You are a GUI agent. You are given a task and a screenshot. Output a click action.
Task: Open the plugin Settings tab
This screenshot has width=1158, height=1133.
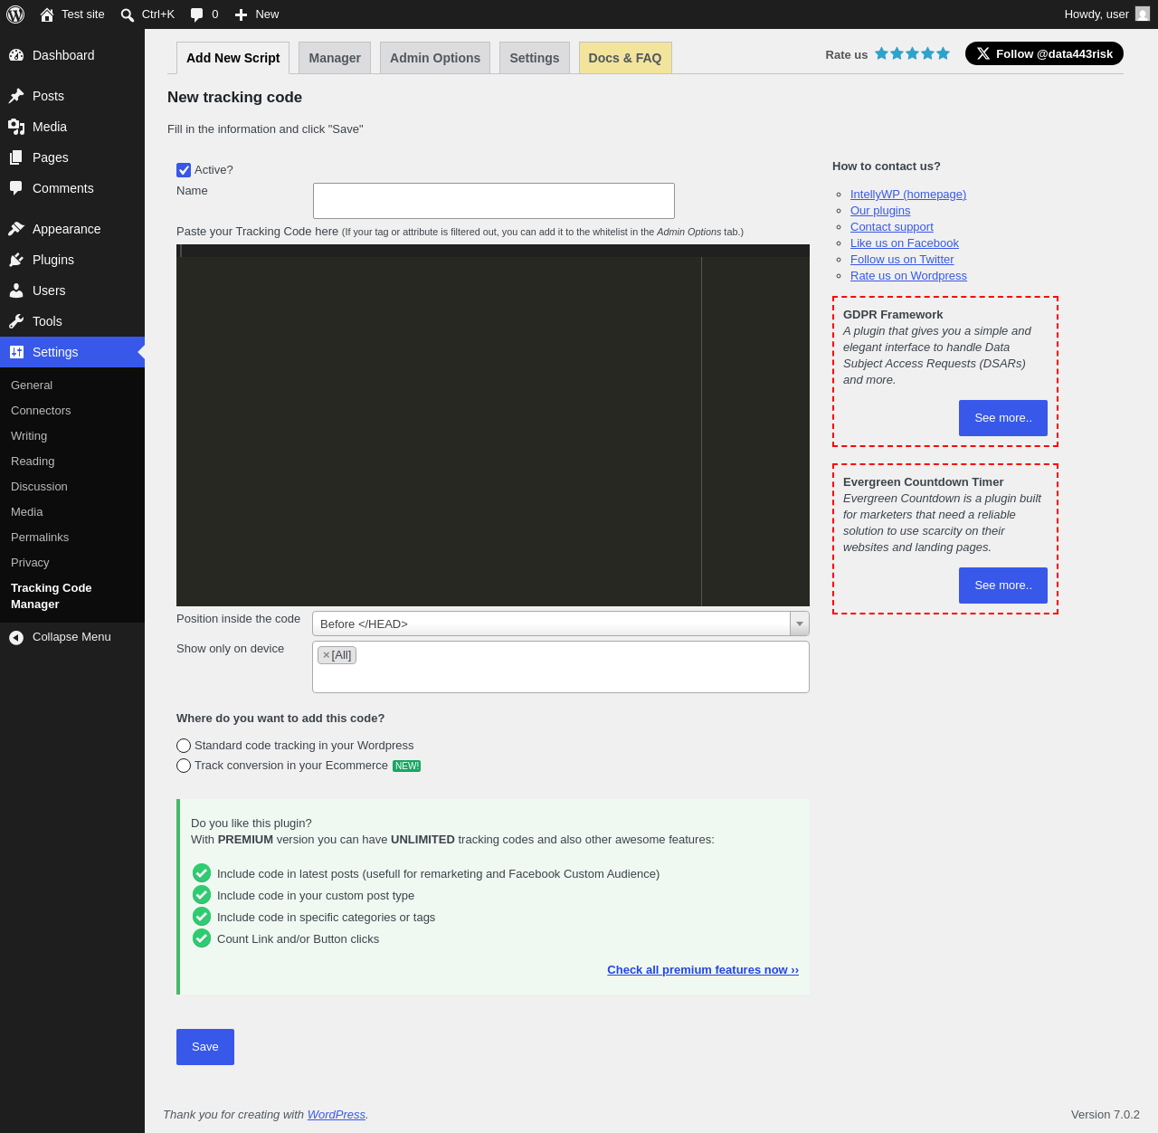(535, 58)
